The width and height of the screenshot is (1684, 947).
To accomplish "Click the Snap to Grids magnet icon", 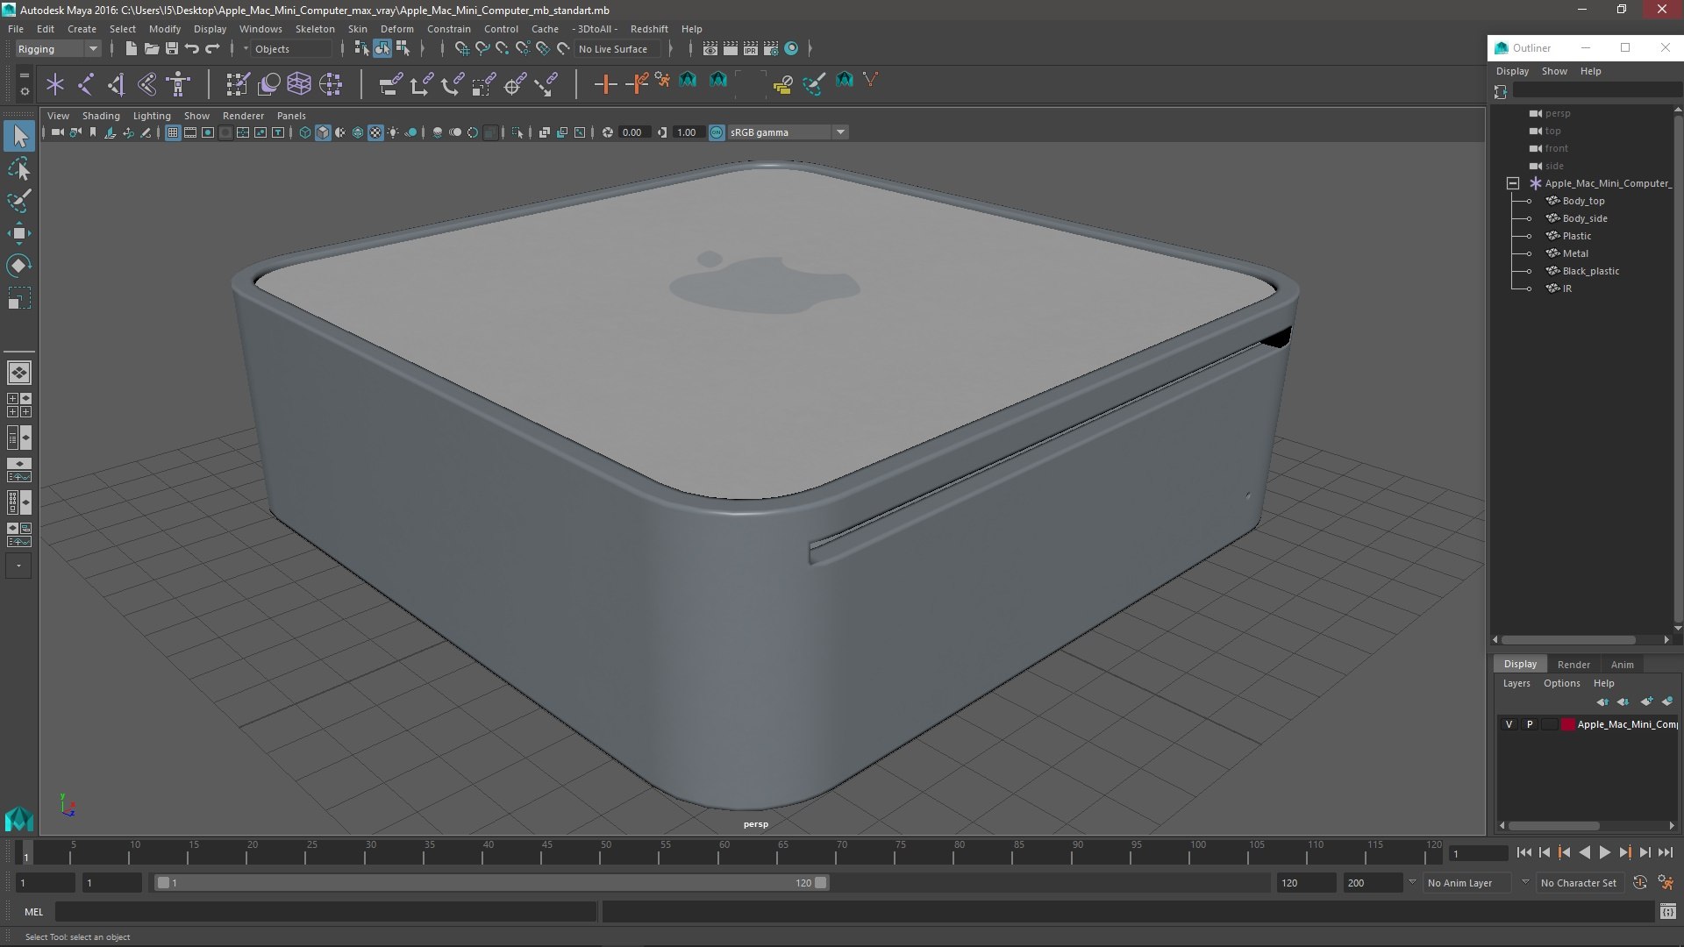I will 461,49.
